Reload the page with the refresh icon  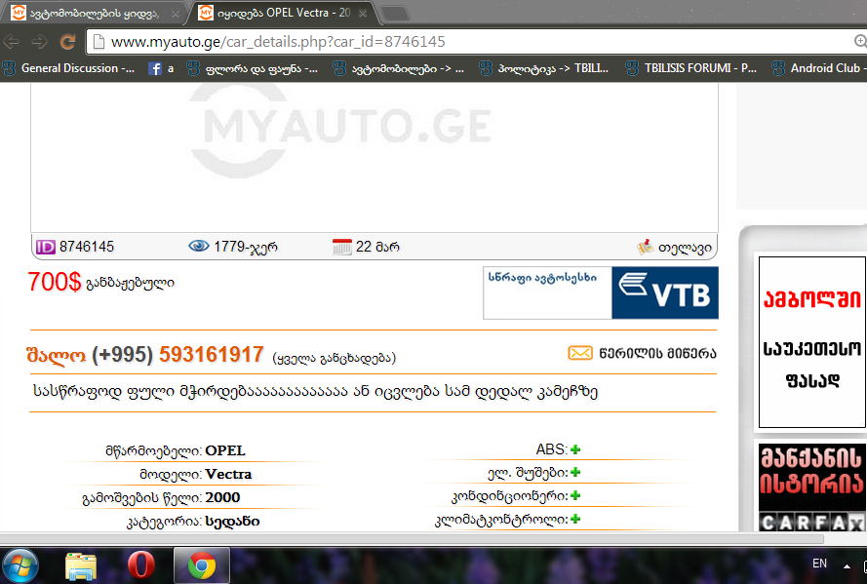(x=67, y=42)
